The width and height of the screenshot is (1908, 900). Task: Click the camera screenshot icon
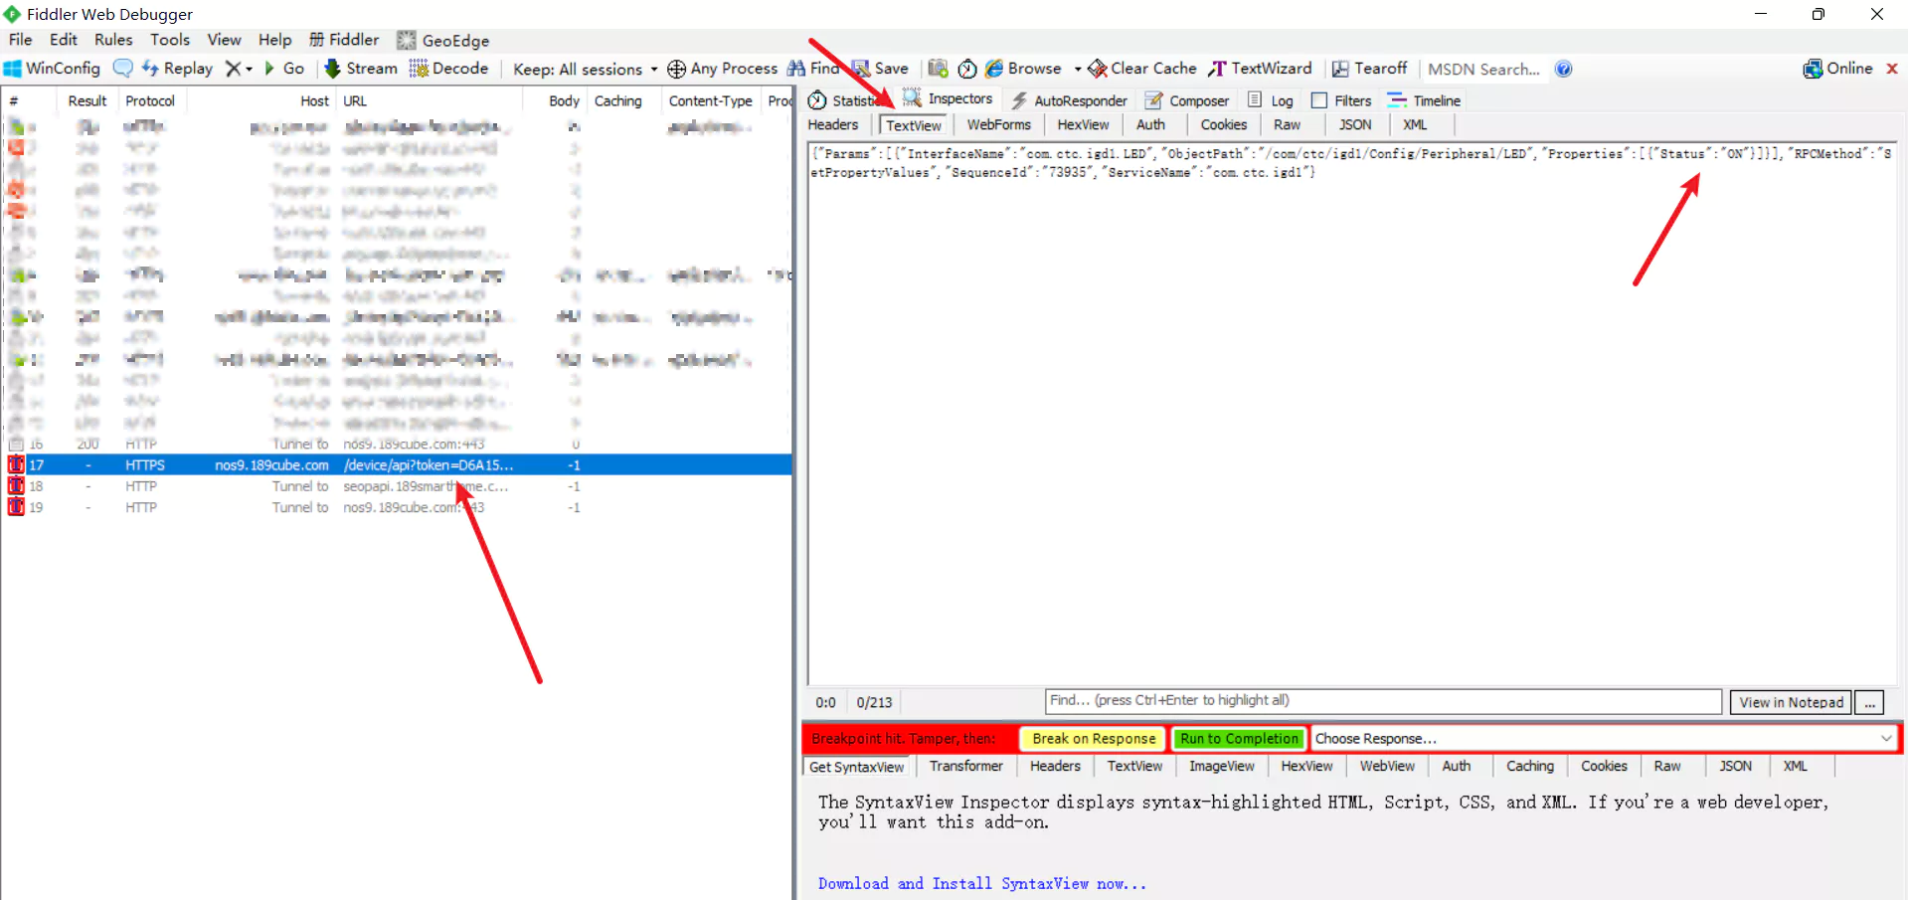click(x=938, y=69)
